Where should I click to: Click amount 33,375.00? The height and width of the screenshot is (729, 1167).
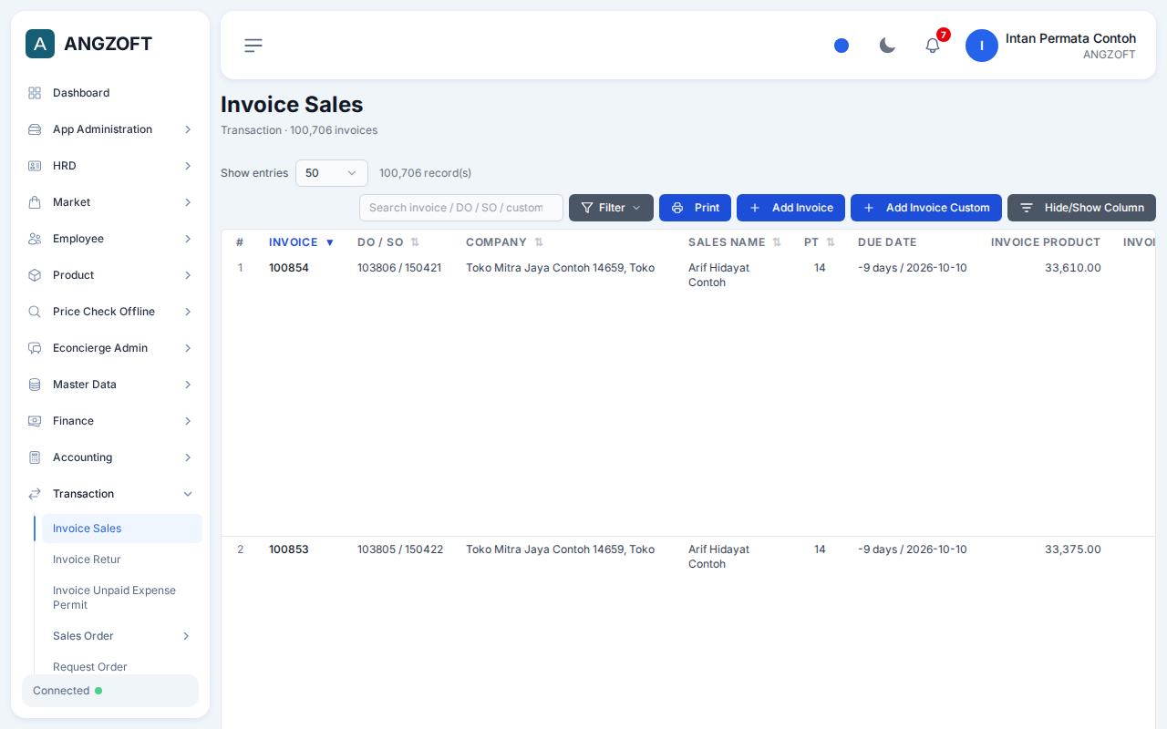[1073, 549]
